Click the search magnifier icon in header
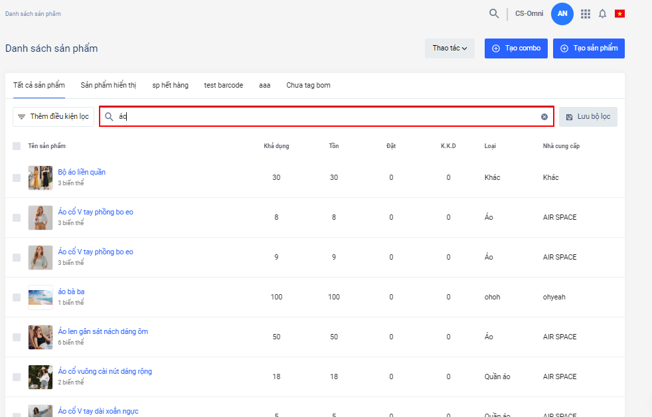This screenshot has height=417, width=652. 493,13
